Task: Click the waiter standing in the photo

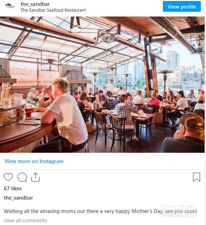Action: [110, 88]
